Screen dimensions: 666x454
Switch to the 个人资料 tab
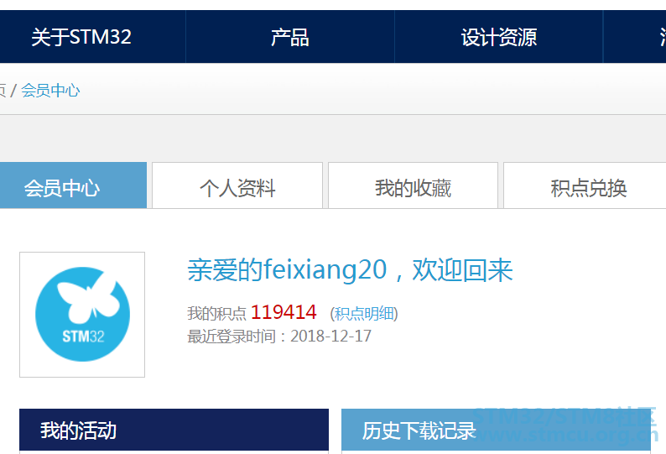[x=237, y=185]
